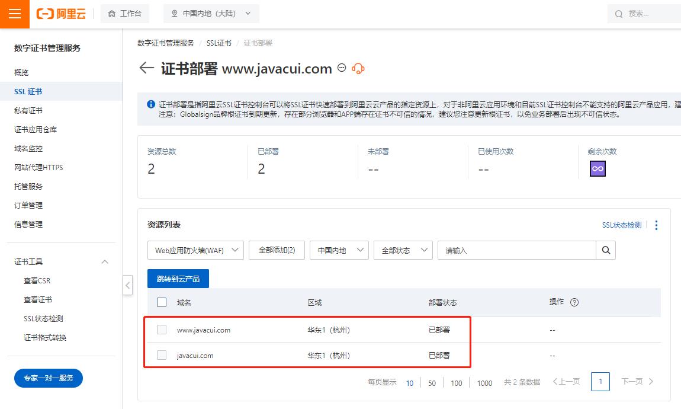
Task: Open 查看CSR tool
Action: (37, 281)
